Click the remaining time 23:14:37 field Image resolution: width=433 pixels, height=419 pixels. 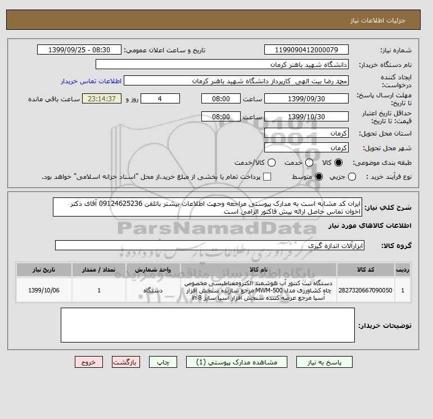[x=102, y=99]
